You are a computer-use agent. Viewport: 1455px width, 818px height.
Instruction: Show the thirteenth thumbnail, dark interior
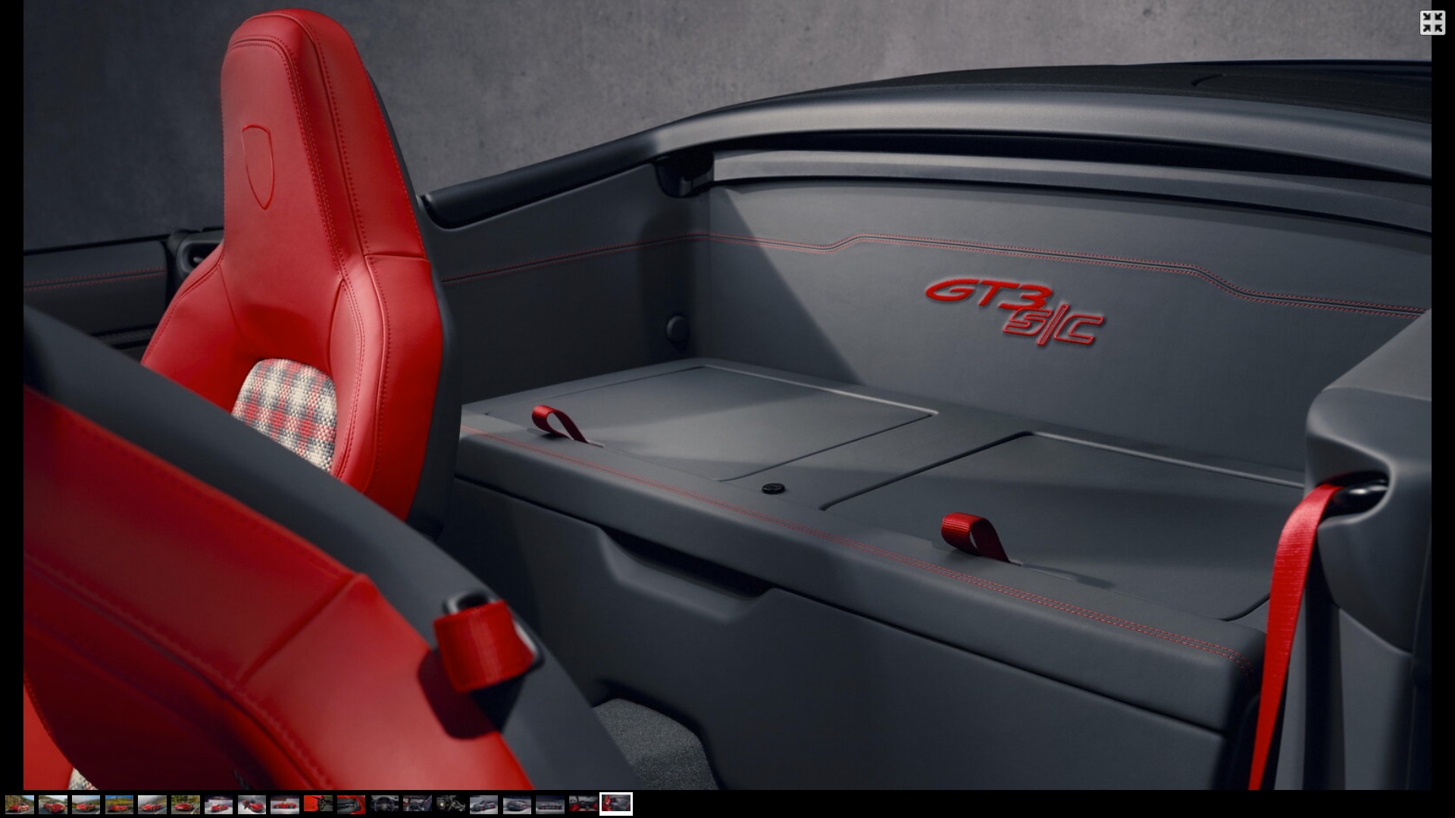click(x=418, y=804)
